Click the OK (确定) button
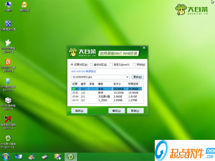This screenshot has height=161, width=215. pos(116,111)
